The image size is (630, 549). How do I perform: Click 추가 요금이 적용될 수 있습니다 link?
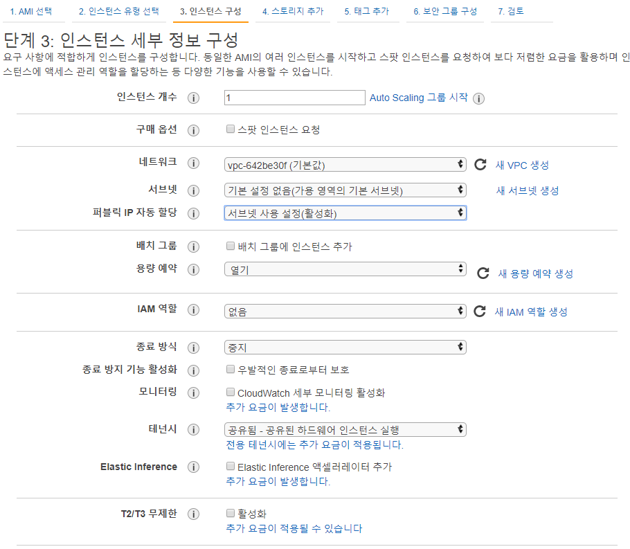(x=294, y=528)
